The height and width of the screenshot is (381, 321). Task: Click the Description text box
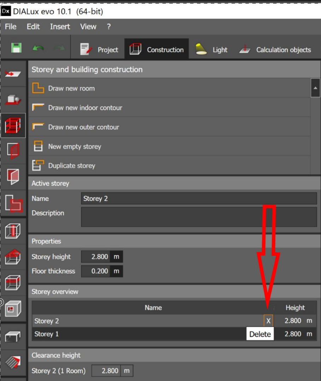pos(199,217)
